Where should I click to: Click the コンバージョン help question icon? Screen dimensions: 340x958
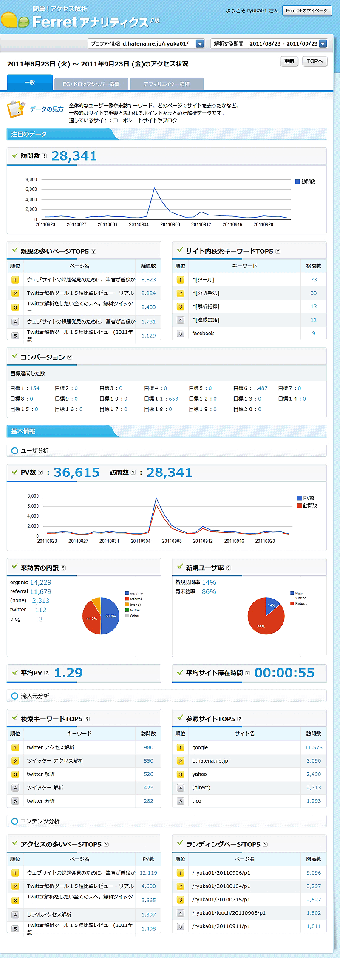click(x=70, y=357)
